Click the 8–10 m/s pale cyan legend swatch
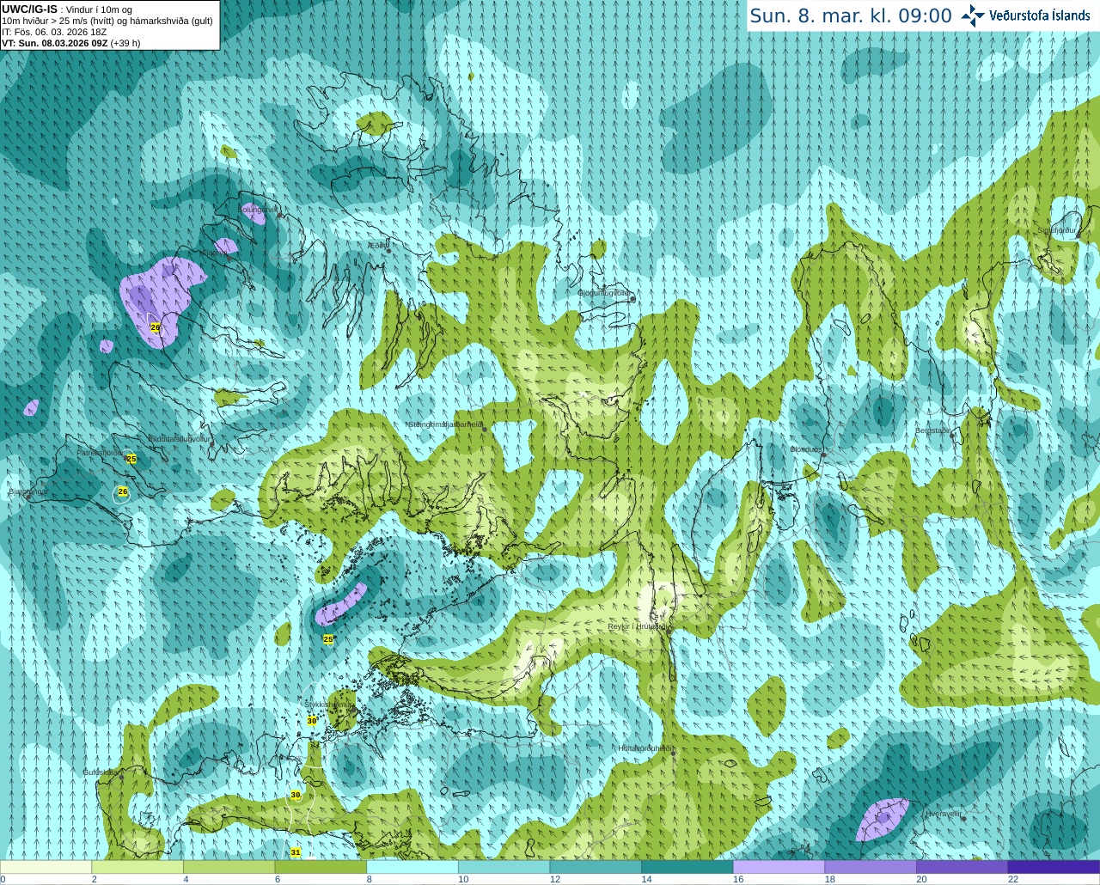The image size is (1100, 885). click(412, 867)
